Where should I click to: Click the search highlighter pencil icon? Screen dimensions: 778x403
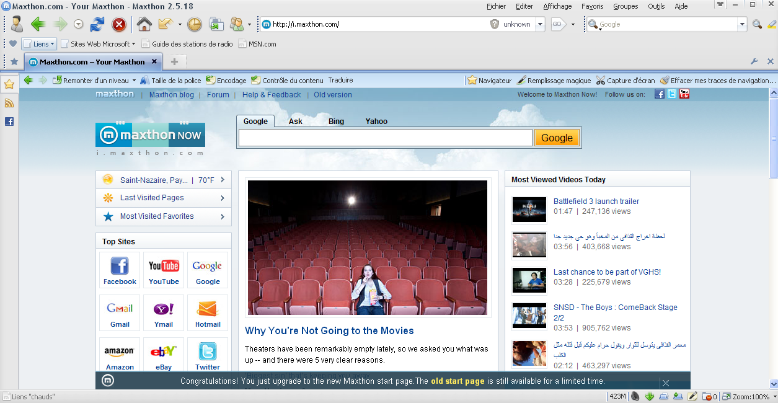(x=771, y=25)
